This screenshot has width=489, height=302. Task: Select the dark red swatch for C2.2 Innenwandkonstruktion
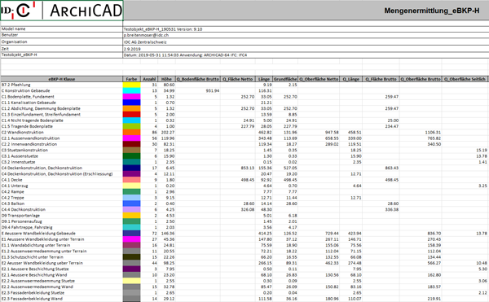(x=131, y=144)
